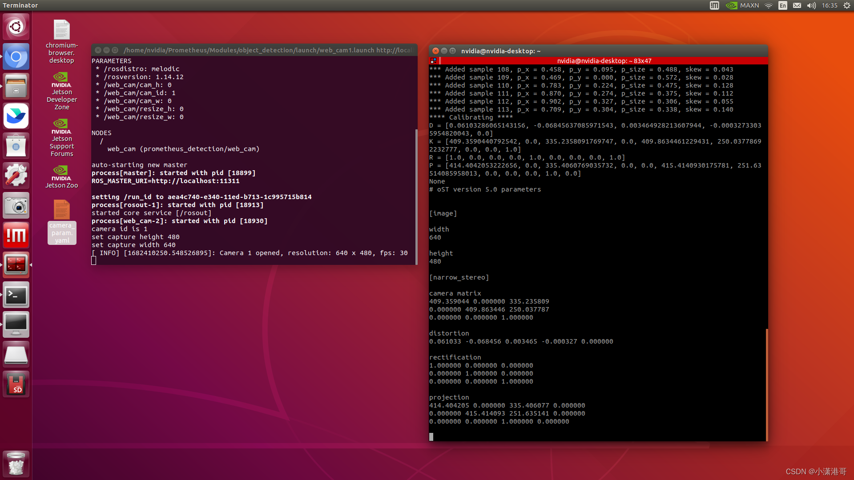Select NVIDIA Jetson Developer Zone desktop shortcut
The height and width of the screenshot is (480, 854).
tap(62, 91)
